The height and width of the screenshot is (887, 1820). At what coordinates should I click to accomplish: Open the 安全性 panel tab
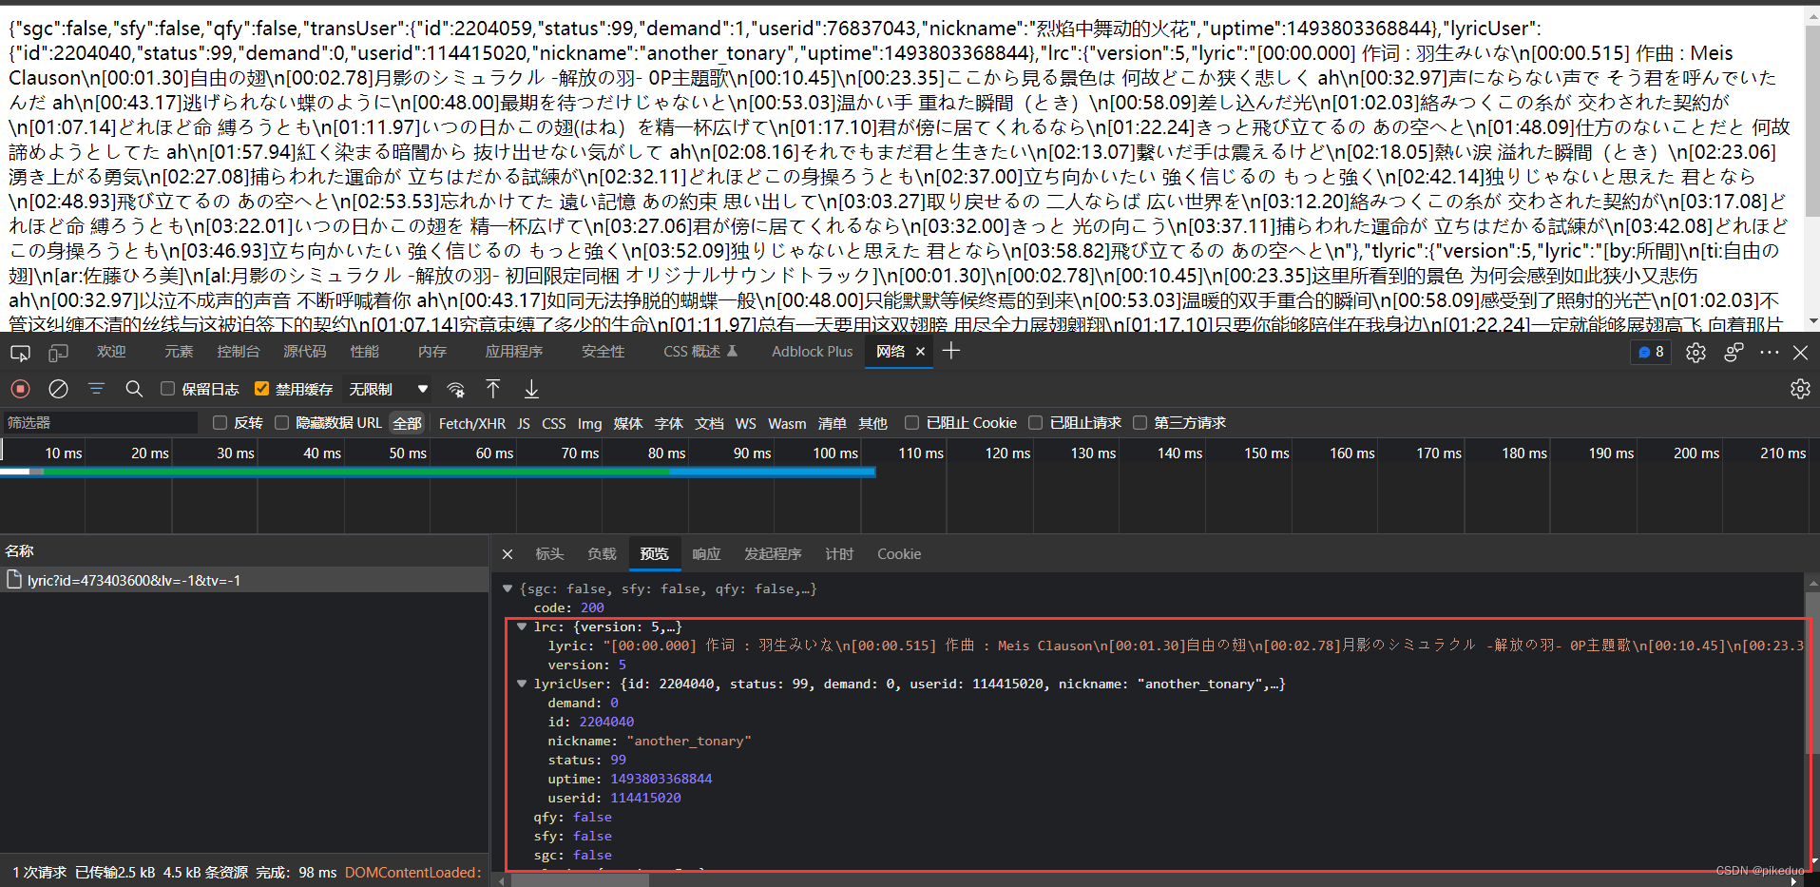coord(603,352)
